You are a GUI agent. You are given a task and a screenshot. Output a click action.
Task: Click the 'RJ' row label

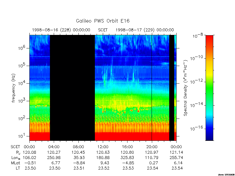(18, 153)
